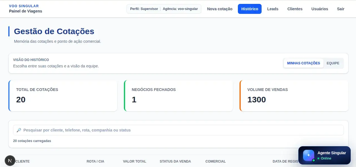This screenshot has width=356, height=167.
Task: Click the Status da Venda column header
Action: (x=175, y=161)
